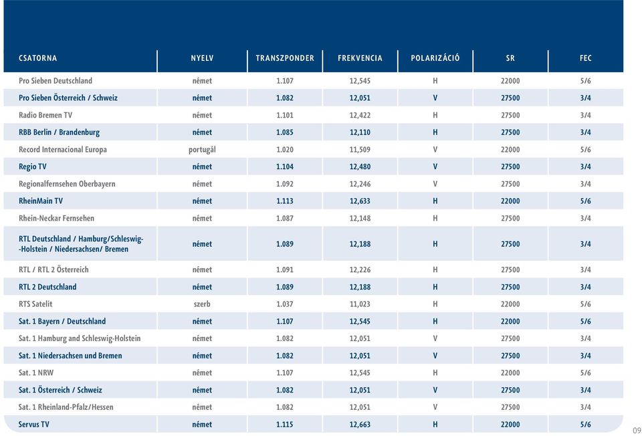
Task: Click RBB Berlin / Brandenburg channel
Action: (x=59, y=132)
